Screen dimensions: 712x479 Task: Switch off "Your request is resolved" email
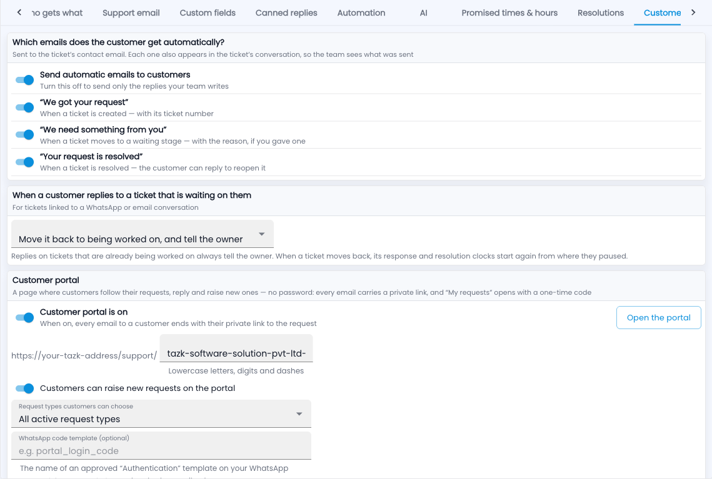(24, 162)
